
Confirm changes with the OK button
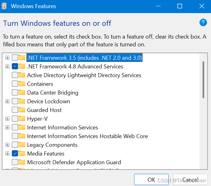(x=151, y=179)
